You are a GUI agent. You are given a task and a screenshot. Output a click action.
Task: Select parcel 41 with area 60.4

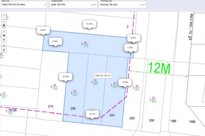tap(114, 85)
